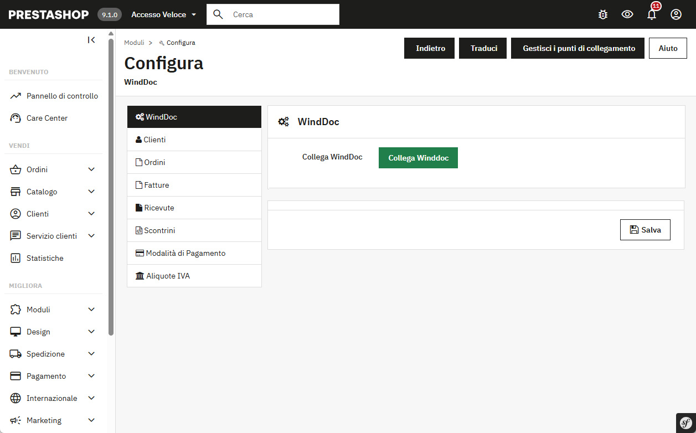Click the Servizio clienti chat icon

click(16, 236)
